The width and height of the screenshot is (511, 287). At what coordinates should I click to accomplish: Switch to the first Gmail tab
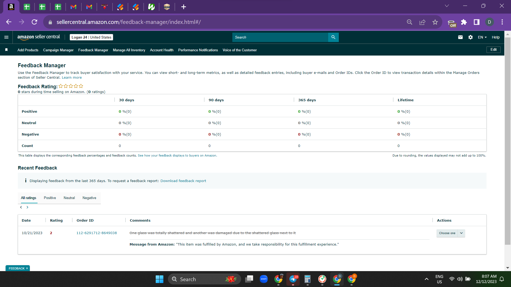(73, 7)
